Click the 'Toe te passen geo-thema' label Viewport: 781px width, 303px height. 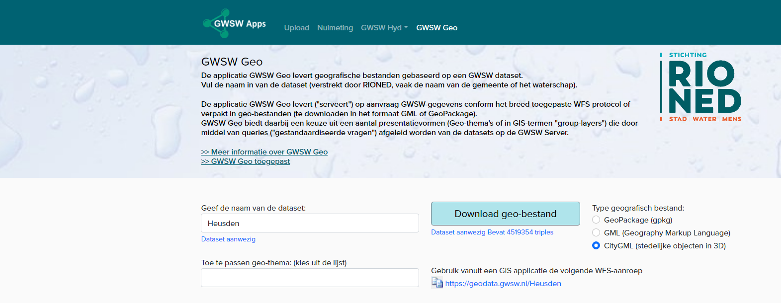pyautogui.click(x=274, y=263)
